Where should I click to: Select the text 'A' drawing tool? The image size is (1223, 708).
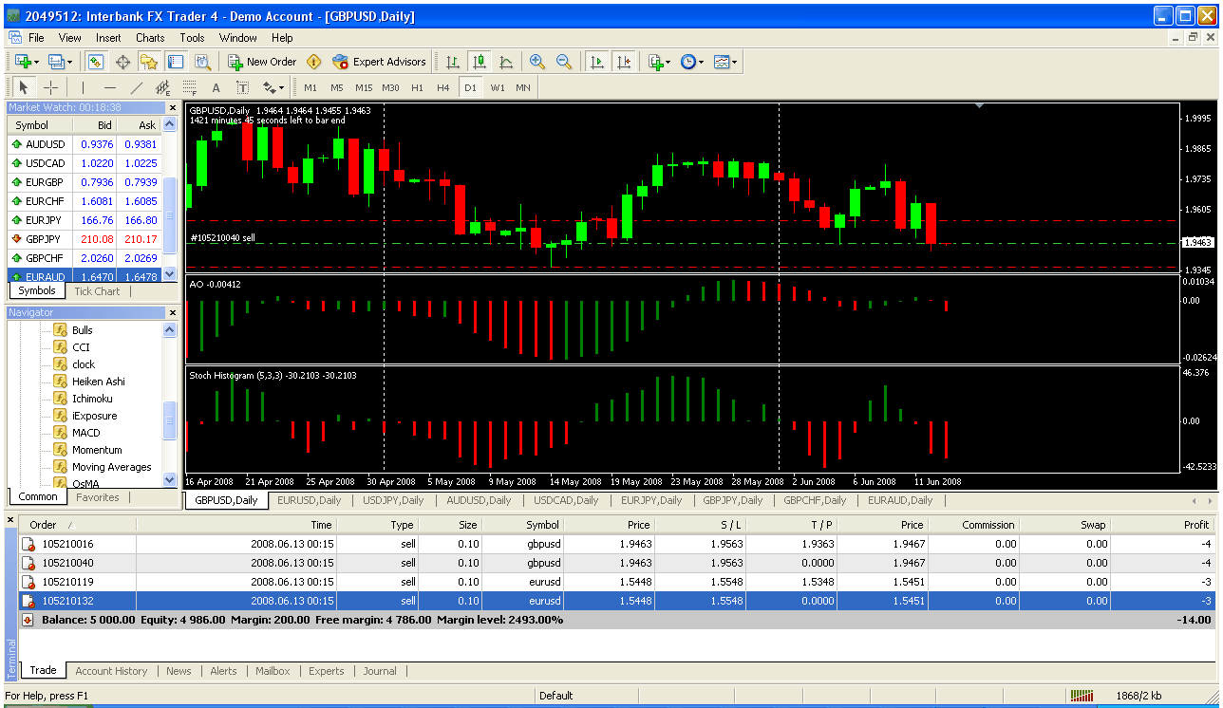click(x=216, y=87)
